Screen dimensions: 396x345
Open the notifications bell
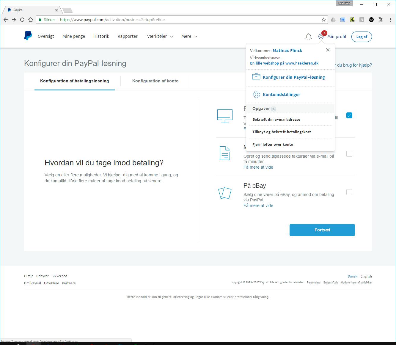[x=309, y=37]
